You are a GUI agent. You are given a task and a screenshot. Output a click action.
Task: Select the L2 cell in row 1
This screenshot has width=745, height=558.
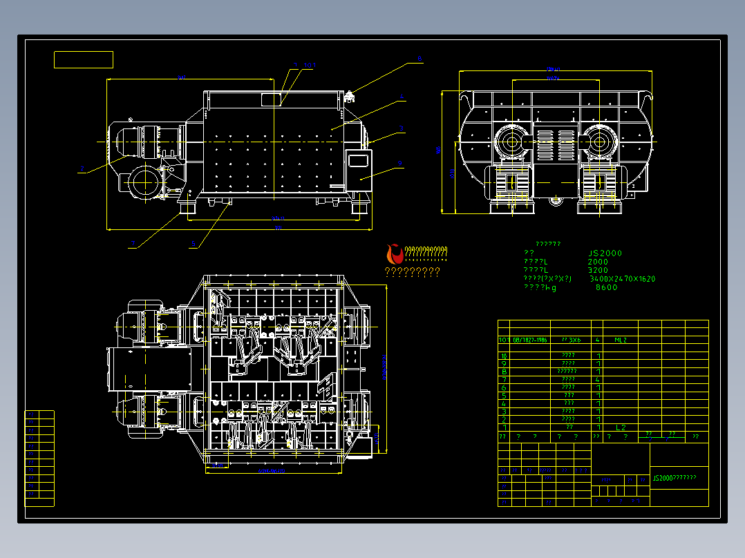(x=621, y=427)
